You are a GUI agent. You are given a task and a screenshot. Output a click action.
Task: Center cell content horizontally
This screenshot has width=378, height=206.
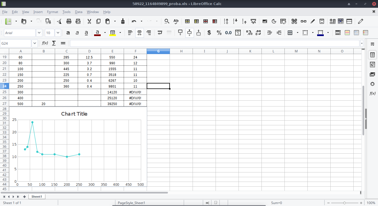pyautogui.click(x=139, y=33)
